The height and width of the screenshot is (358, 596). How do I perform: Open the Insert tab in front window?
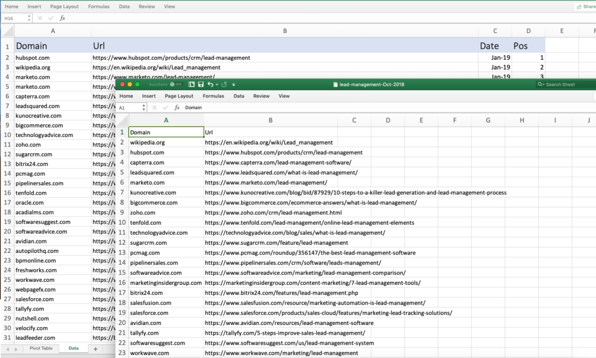pos(149,96)
